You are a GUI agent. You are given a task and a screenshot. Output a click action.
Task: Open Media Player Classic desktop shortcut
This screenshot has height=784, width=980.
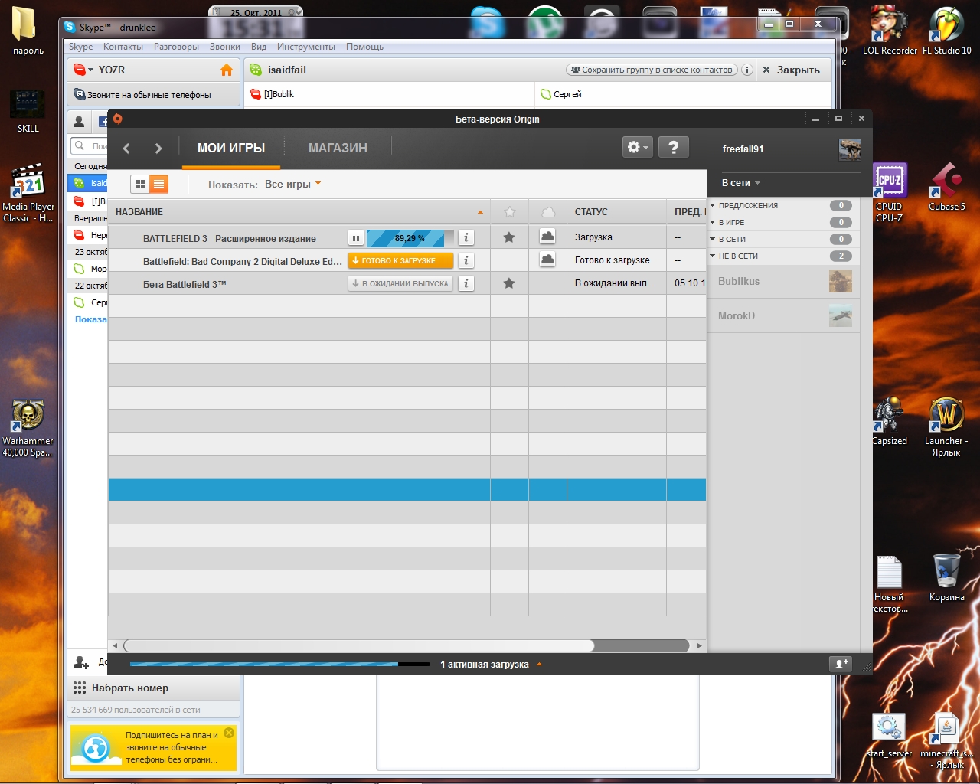[28, 193]
